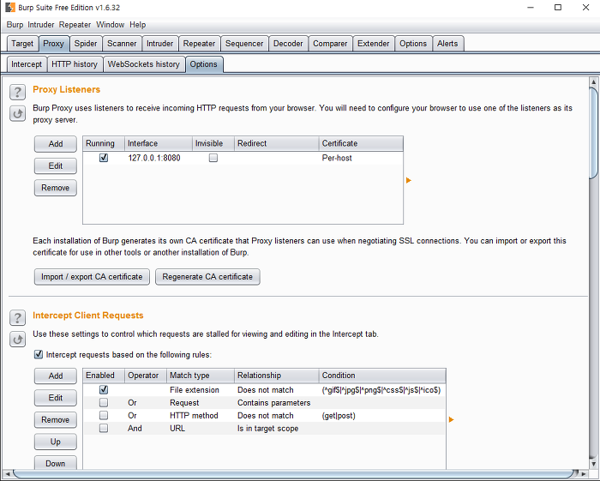Click the Burp Suite title bar logo
This screenshot has width=600, height=481.
[10, 7]
